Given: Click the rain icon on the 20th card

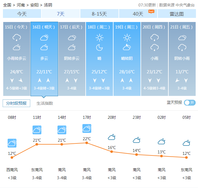Looking at the screenshot, I should [155, 38].
